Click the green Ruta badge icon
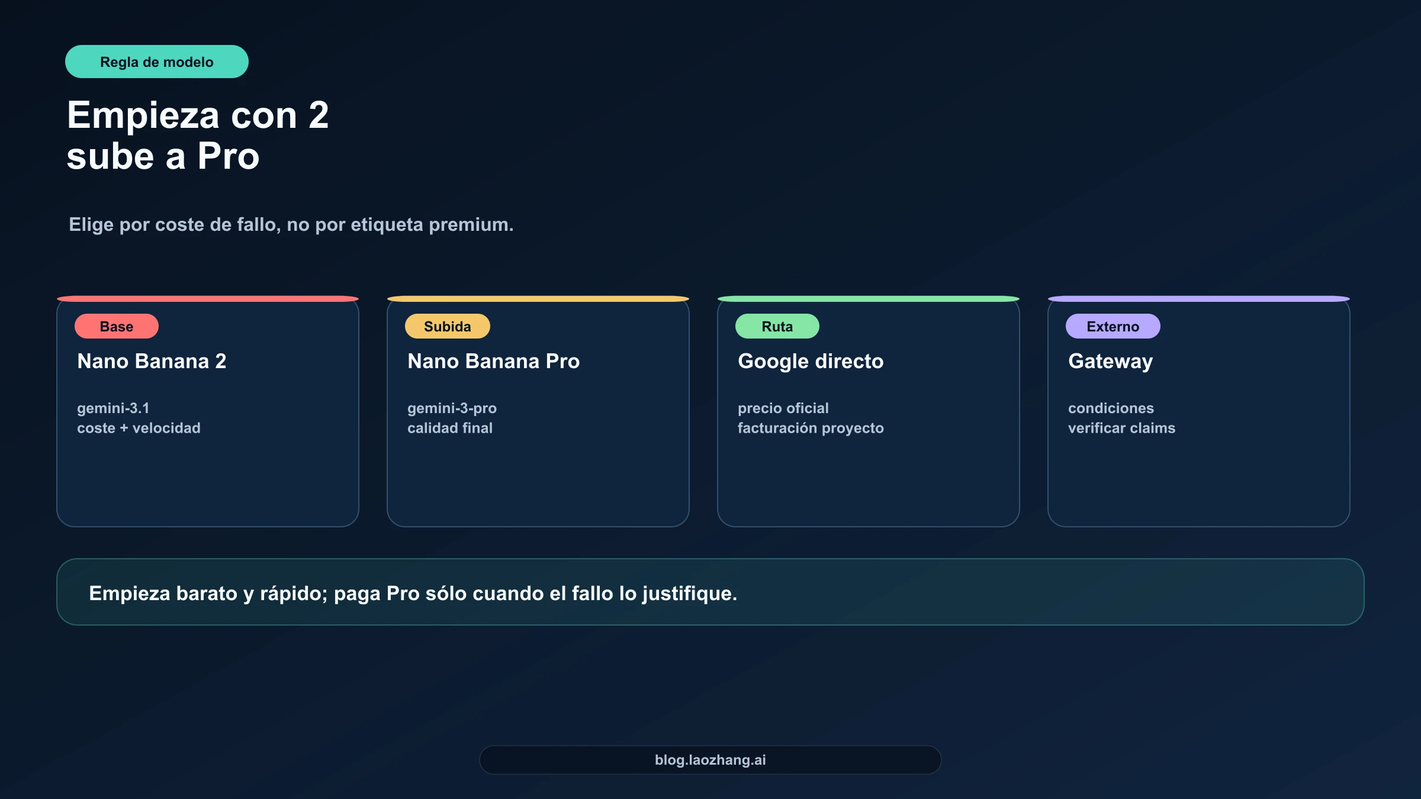 tap(777, 326)
